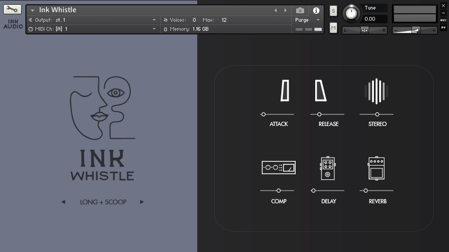Screen dimensions: 449x252
Task: Click the camera snapshot icon
Action: pos(300,11)
